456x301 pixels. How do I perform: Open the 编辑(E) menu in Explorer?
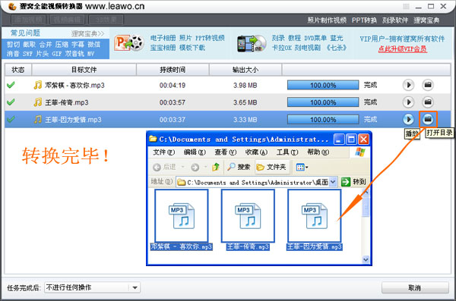click(195, 152)
